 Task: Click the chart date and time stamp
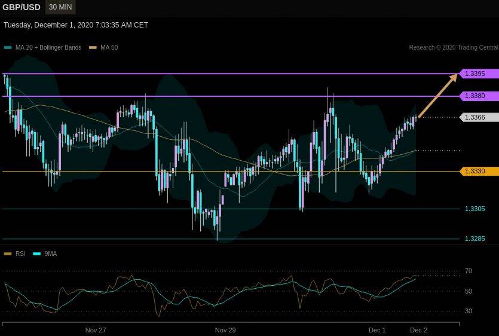[x=76, y=25]
